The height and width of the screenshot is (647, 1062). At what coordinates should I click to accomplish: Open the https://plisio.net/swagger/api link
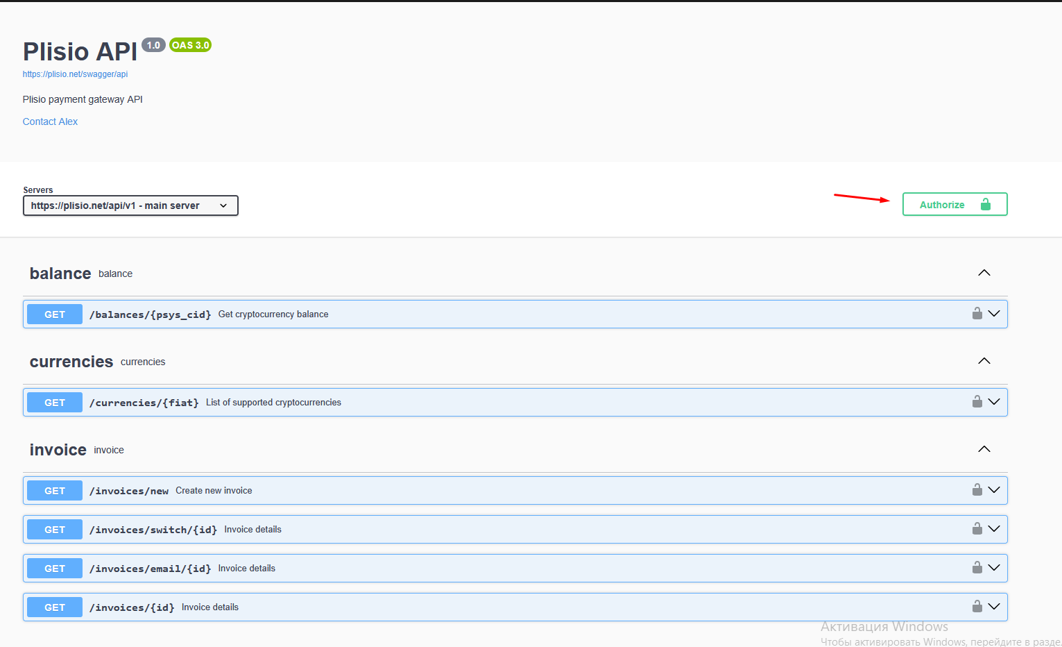75,74
